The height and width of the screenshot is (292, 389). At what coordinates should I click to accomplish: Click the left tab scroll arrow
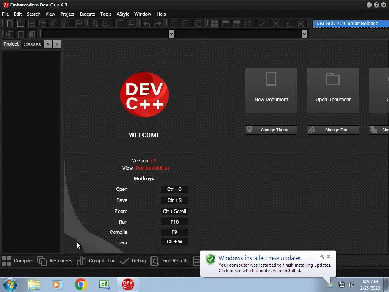tap(48, 44)
